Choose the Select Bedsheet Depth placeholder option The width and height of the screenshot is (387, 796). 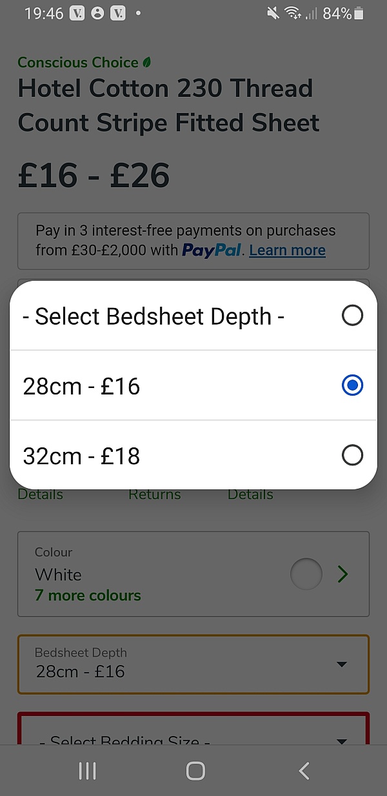click(193, 316)
